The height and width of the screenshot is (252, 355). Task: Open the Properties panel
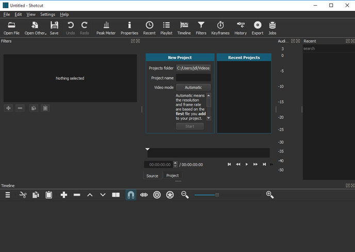[130, 28]
